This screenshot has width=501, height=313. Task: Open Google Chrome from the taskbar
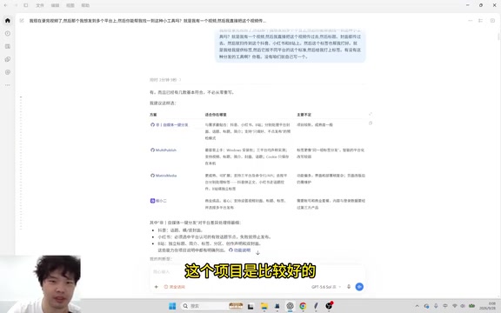[303, 306]
